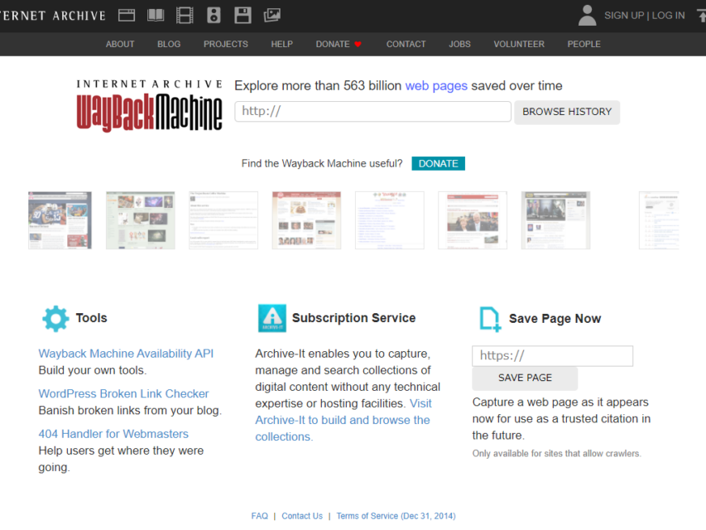Screen dimensions: 706x530
Task: Open the third thumbnail with plain text page
Action: point(223,220)
